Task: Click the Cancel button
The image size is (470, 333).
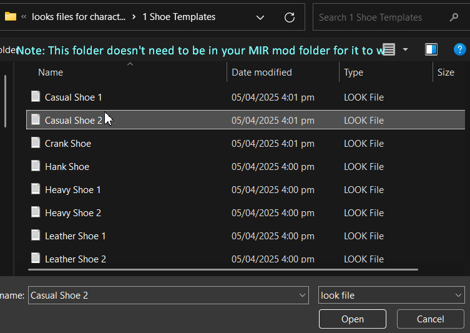Action: pos(430,319)
